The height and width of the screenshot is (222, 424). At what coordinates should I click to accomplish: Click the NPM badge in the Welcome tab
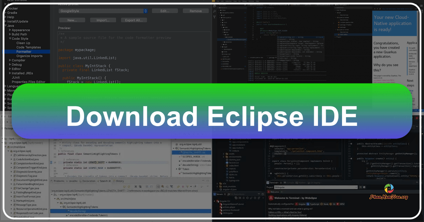point(338,204)
